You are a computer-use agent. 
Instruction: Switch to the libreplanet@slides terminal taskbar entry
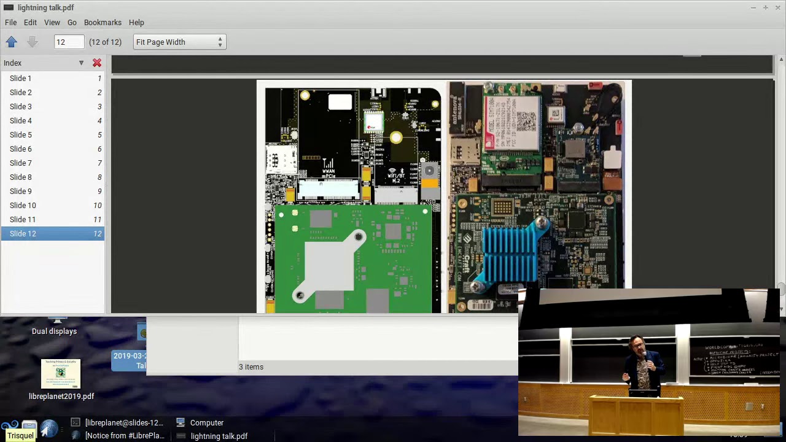(117, 422)
